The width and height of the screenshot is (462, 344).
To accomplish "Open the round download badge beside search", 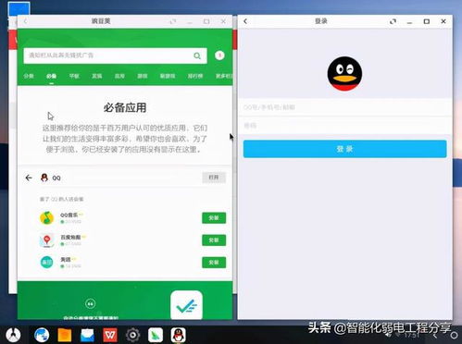I will [219, 55].
